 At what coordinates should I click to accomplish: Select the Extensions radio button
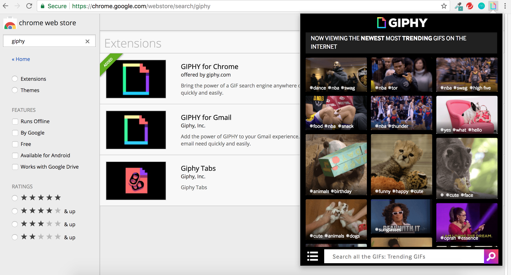click(x=15, y=79)
